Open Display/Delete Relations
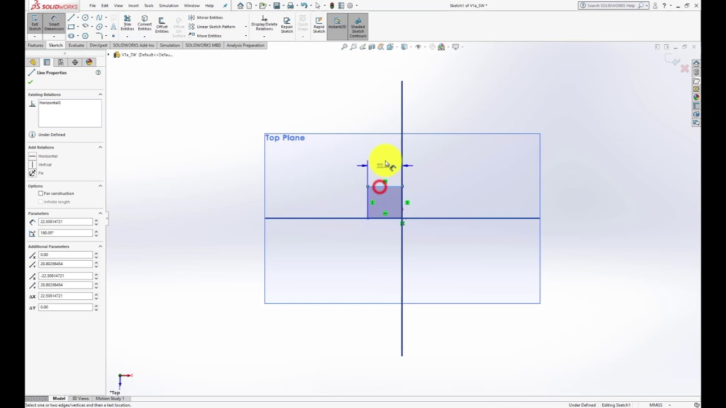The height and width of the screenshot is (408, 726). pos(264,24)
